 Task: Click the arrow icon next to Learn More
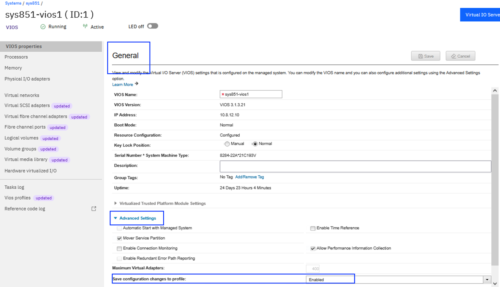click(x=136, y=84)
